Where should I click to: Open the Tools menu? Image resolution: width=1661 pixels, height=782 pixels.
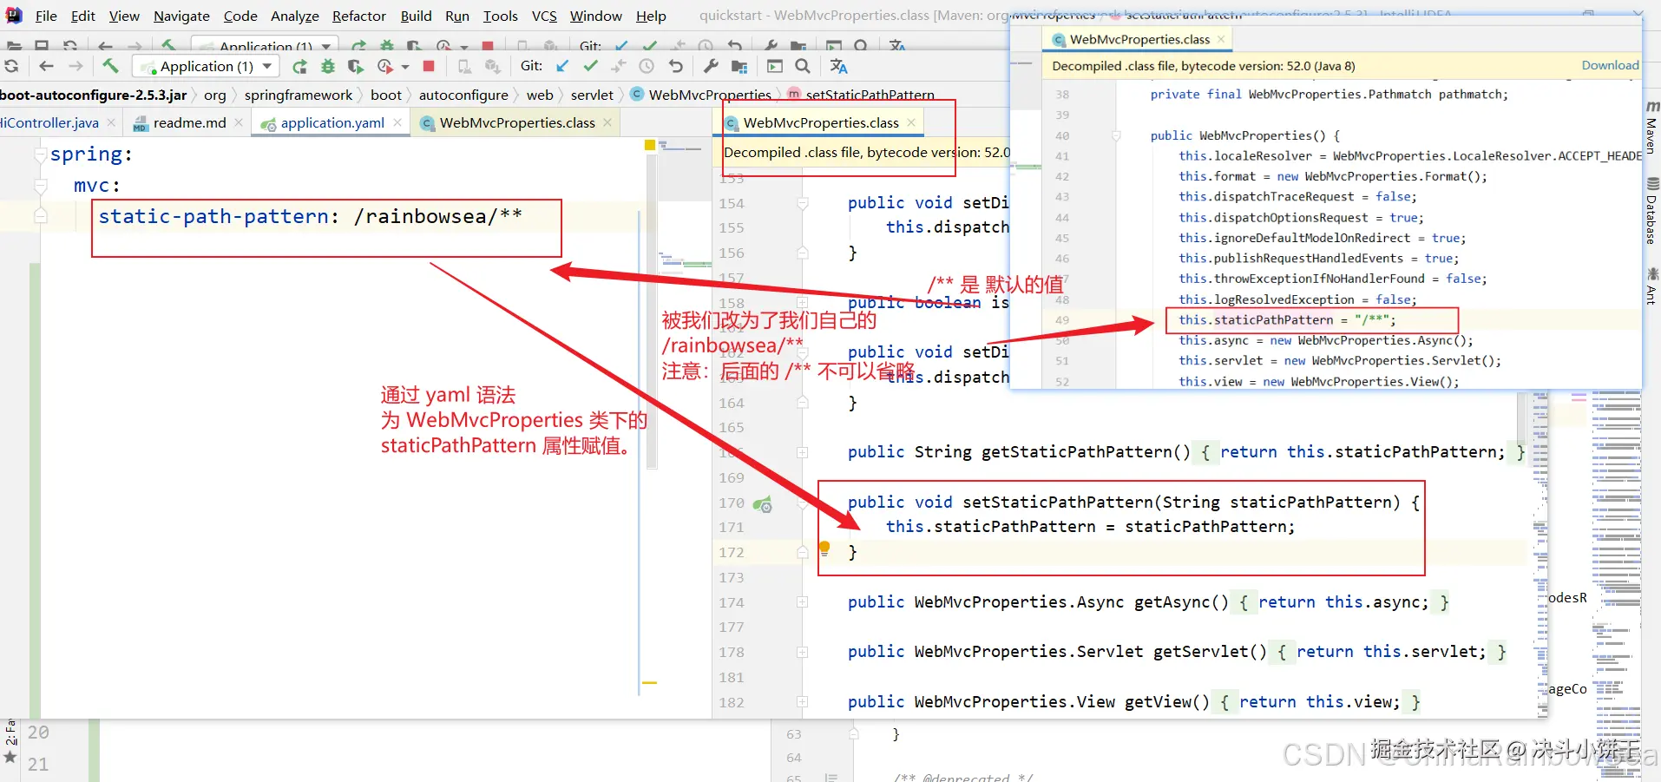(x=500, y=16)
